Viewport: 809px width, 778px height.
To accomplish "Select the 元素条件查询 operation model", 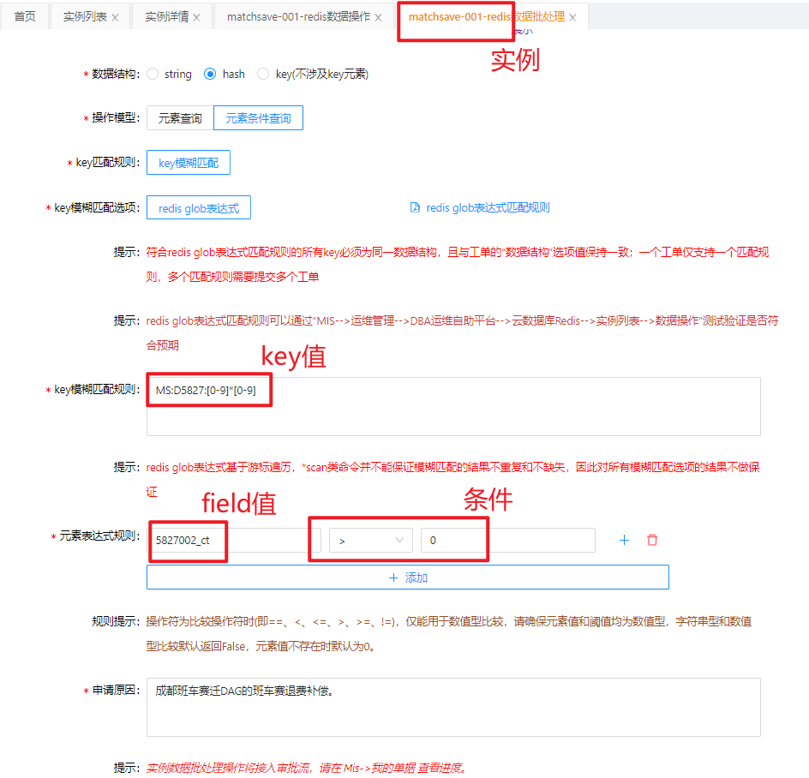I will coord(258,118).
